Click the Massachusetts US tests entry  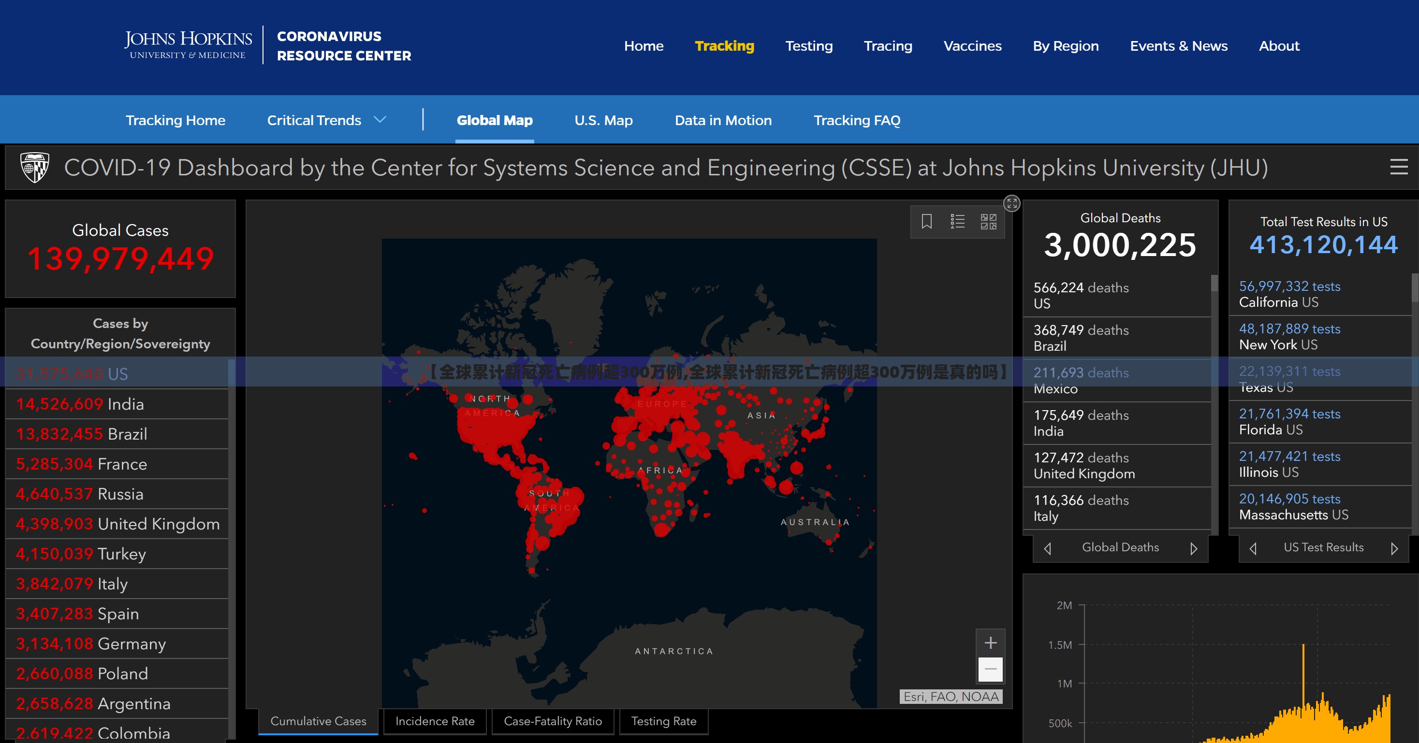(x=1320, y=507)
